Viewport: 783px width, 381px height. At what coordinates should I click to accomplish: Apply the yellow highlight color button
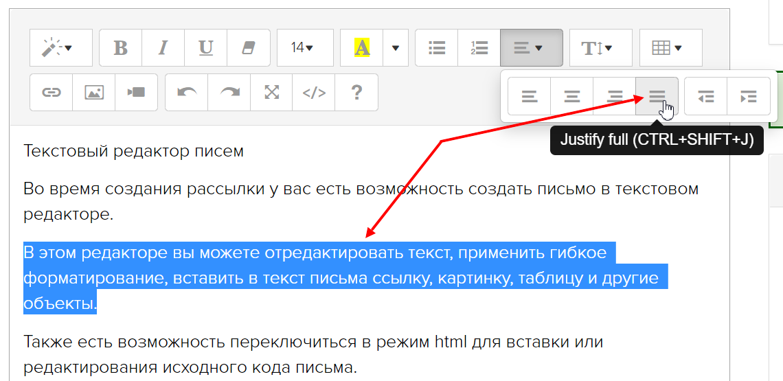[x=361, y=47]
